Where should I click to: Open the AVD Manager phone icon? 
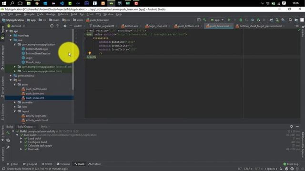[277, 20]
